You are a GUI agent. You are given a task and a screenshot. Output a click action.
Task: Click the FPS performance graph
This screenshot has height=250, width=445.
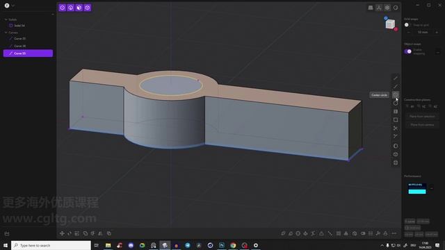pyautogui.click(x=417, y=188)
